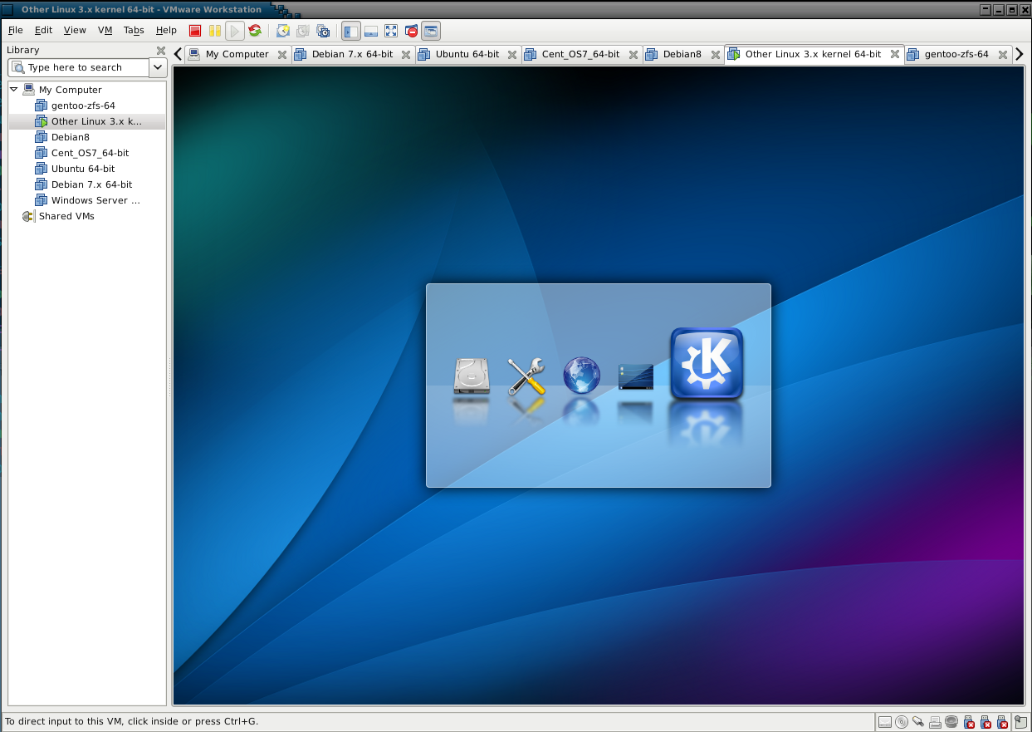
Task: Toggle the console view toolbar button
Action: point(431,31)
